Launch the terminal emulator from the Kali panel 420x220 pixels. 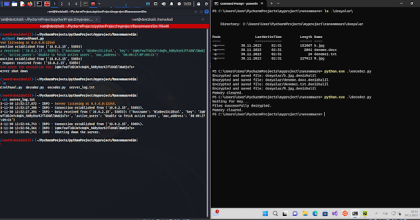pyautogui.click(x=38, y=3)
